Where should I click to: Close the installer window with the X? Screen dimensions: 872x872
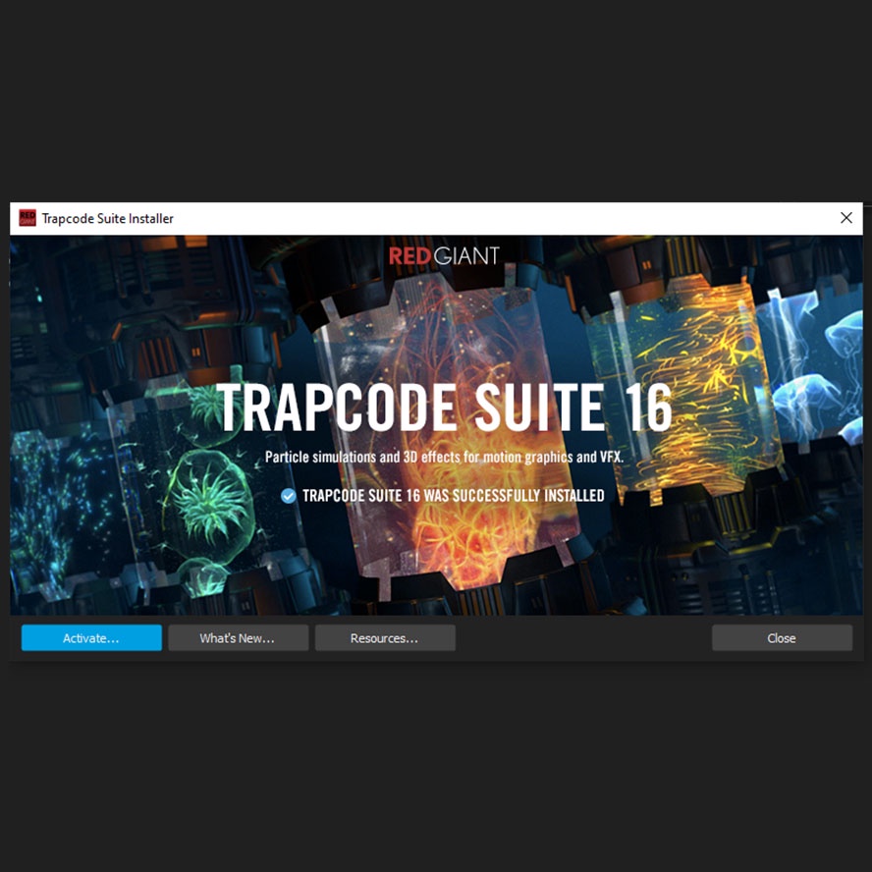pyautogui.click(x=845, y=218)
